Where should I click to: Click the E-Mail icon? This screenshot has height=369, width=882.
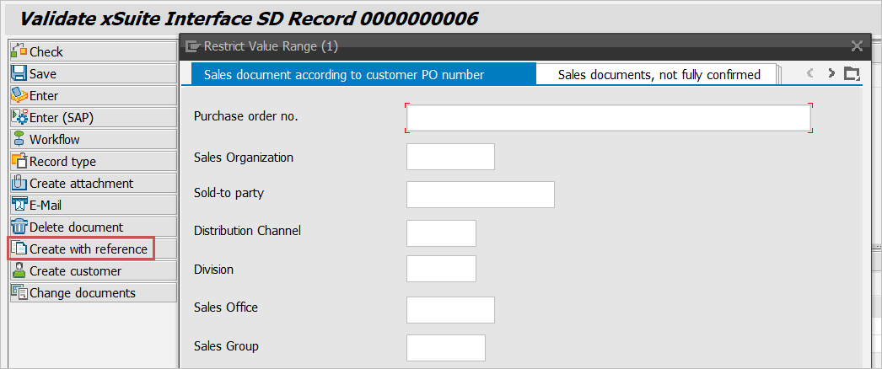[19, 206]
